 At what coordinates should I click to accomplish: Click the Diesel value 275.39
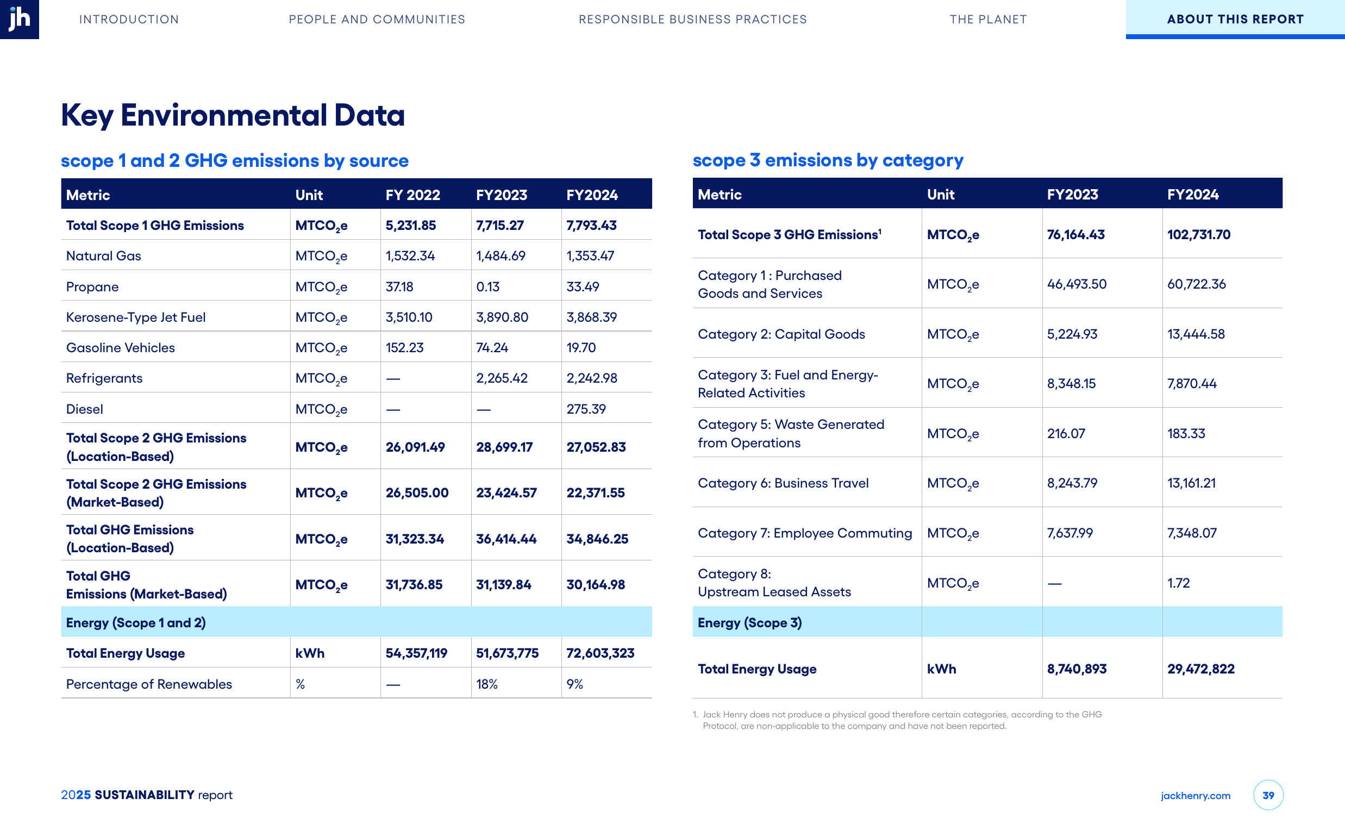click(586, 409)
